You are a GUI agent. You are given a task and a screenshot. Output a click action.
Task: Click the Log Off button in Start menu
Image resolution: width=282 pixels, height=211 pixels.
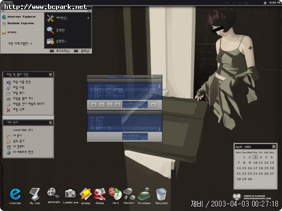coord(60,51)
